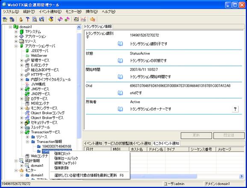Click the 既定値 button
The width and height of the screenshot is (247, 188).
tap(229, 135)
